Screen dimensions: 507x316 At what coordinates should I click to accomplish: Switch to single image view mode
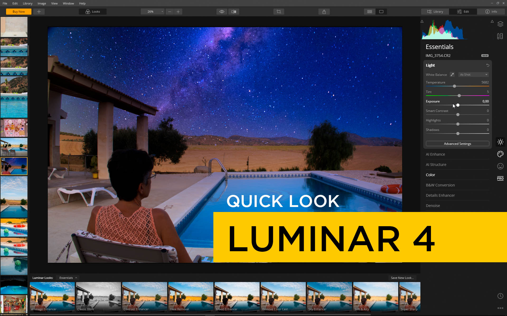381,12
